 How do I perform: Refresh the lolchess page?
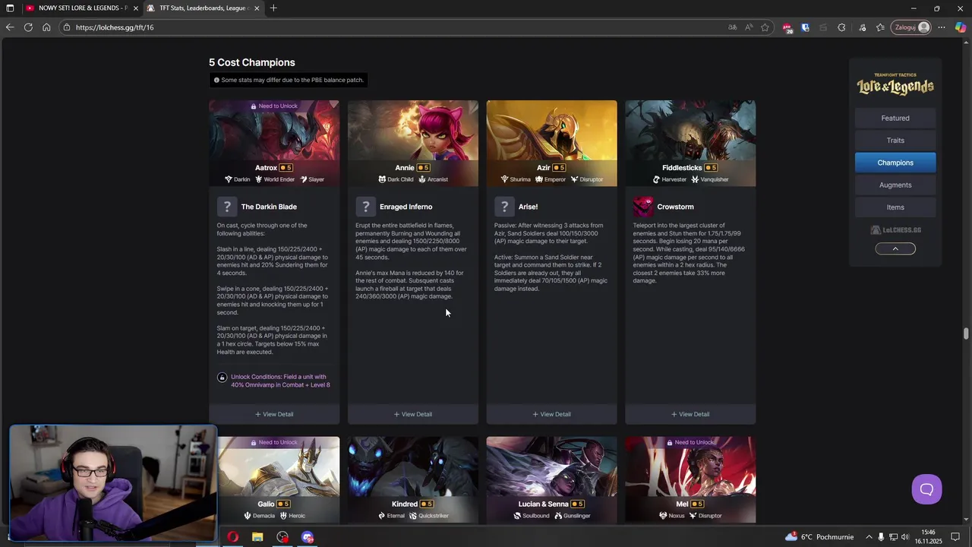tap(28, 27)
